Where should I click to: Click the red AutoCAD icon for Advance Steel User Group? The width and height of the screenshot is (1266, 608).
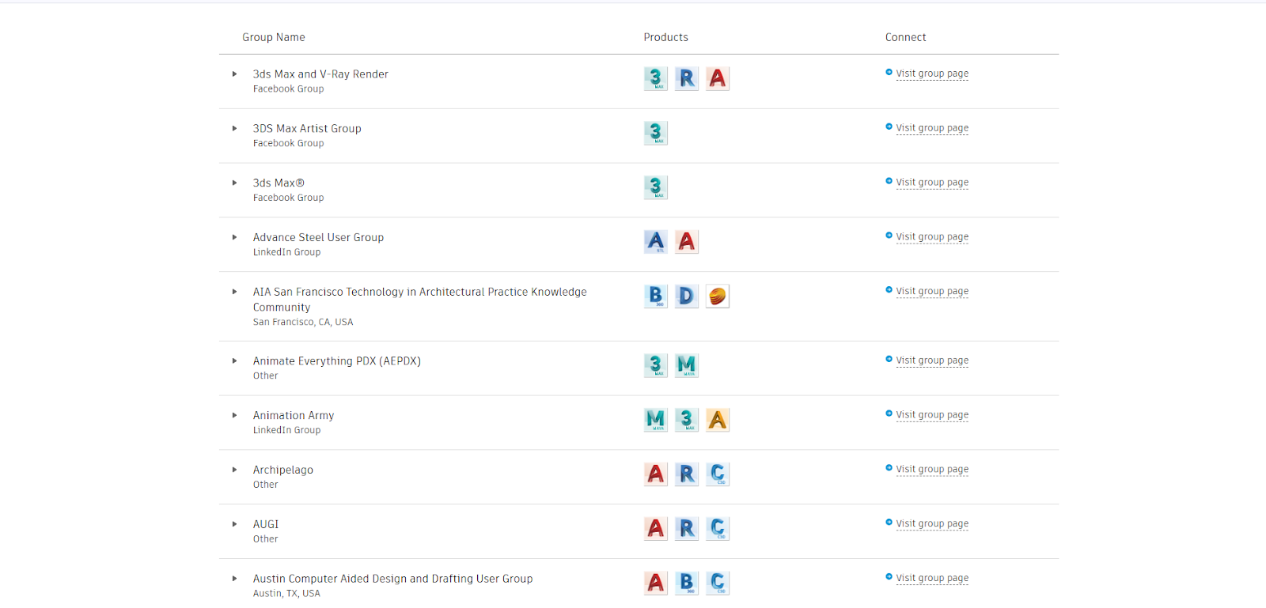[687, 241]
